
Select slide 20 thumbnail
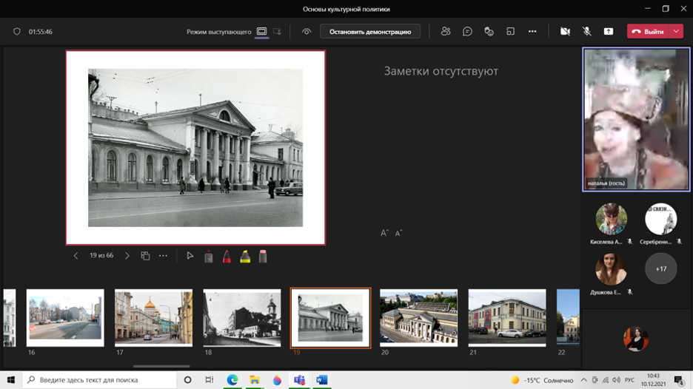[418, 317]
